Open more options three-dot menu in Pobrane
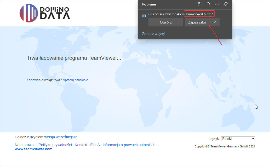Screen dimensions: 270x167 click(x=217, y=4)
